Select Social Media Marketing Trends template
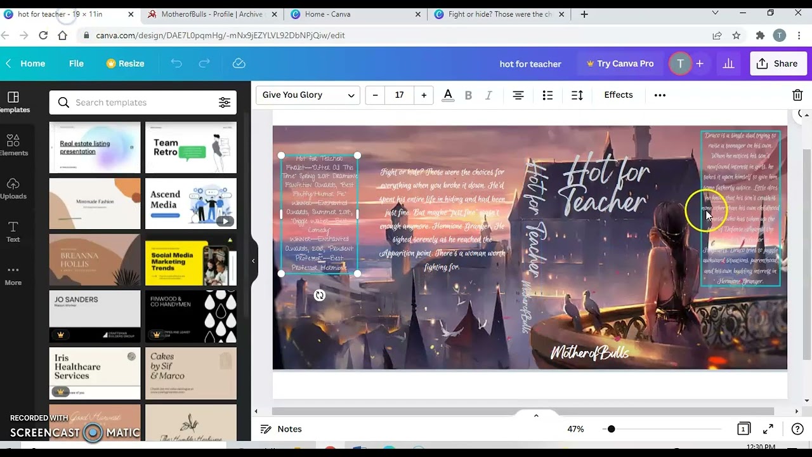Screen dimensions: 812x457 click(191, 260)
